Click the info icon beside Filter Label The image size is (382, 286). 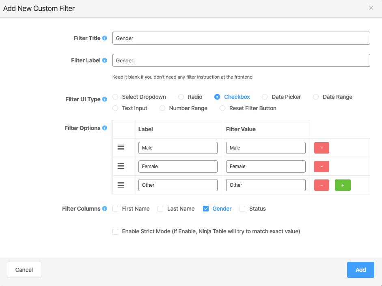[105, 60]
